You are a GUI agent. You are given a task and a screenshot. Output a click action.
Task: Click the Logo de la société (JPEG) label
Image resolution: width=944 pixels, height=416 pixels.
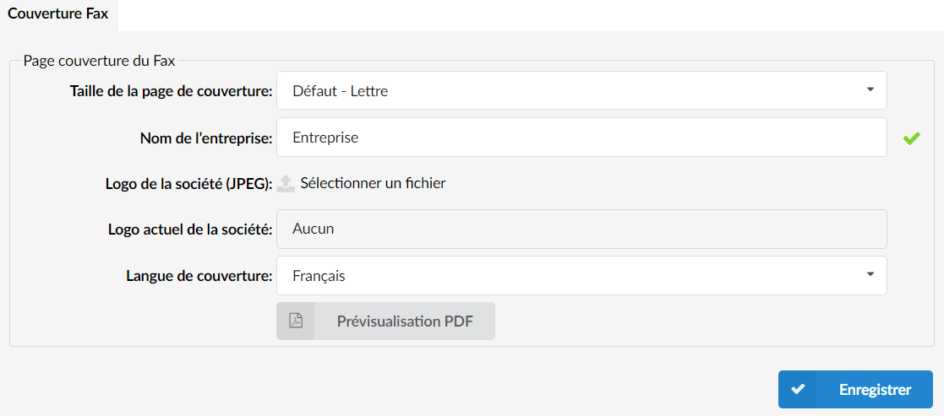189,184
